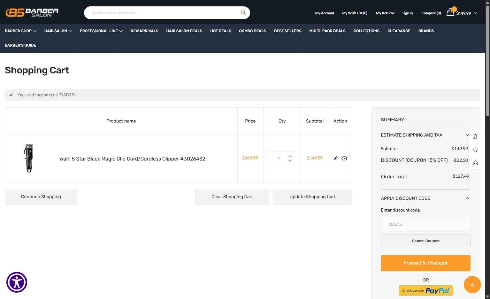
Task: Click Proceed To Checkout
Action: 426,263
